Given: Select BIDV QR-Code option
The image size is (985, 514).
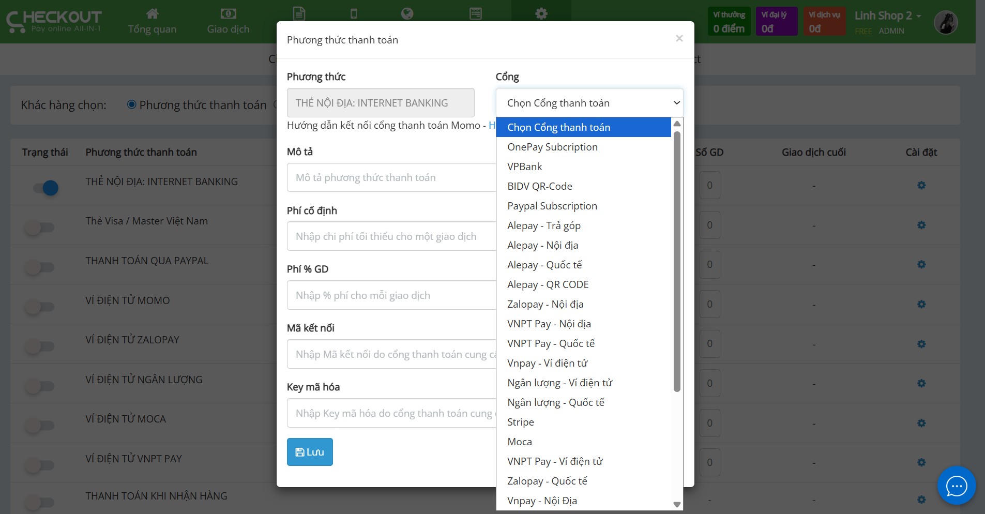Looking at the screenshot, I should pyautogui.click(x=584, y=186).
